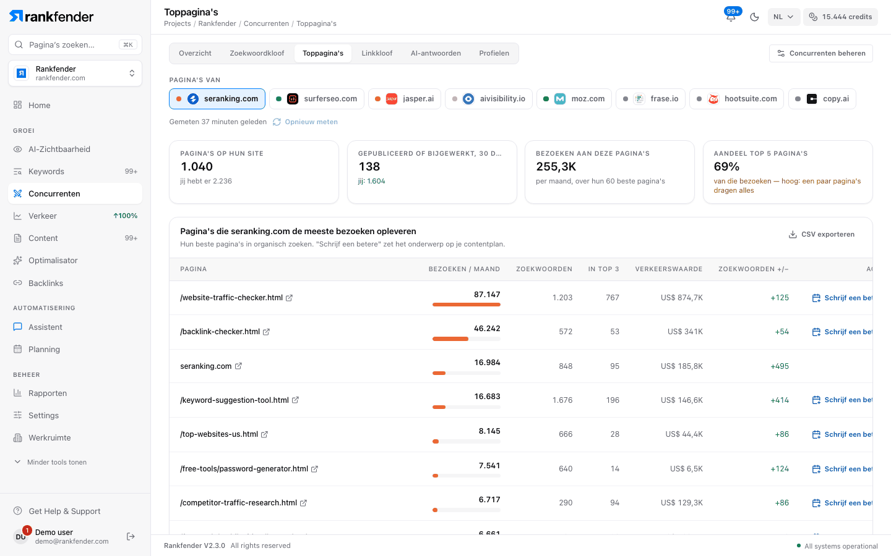891x556 pixels.
Task: Expand the Rankfender project switcher
Action: click(x=75, y=74)
